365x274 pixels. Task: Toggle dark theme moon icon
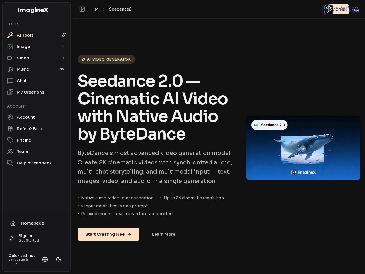pyautogui.click(x=59, y=259)
